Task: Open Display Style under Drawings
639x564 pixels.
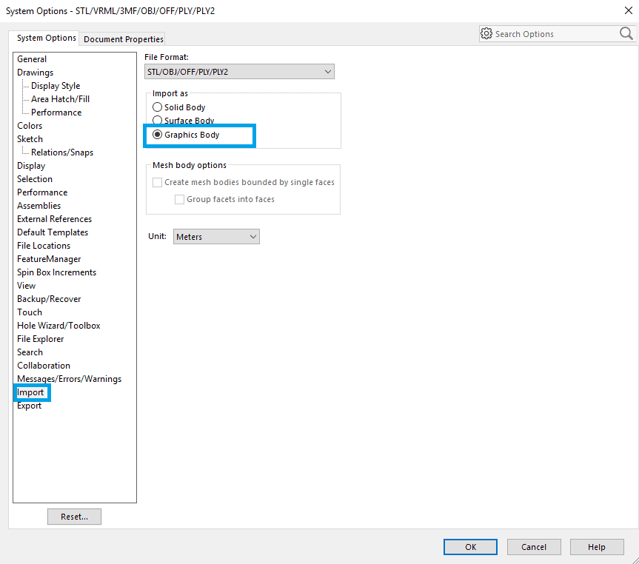Action: 56,86
